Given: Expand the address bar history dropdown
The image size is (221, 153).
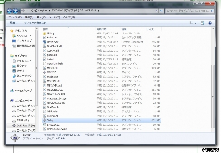Looking at the screenshot, I should [x=157, y=11].
